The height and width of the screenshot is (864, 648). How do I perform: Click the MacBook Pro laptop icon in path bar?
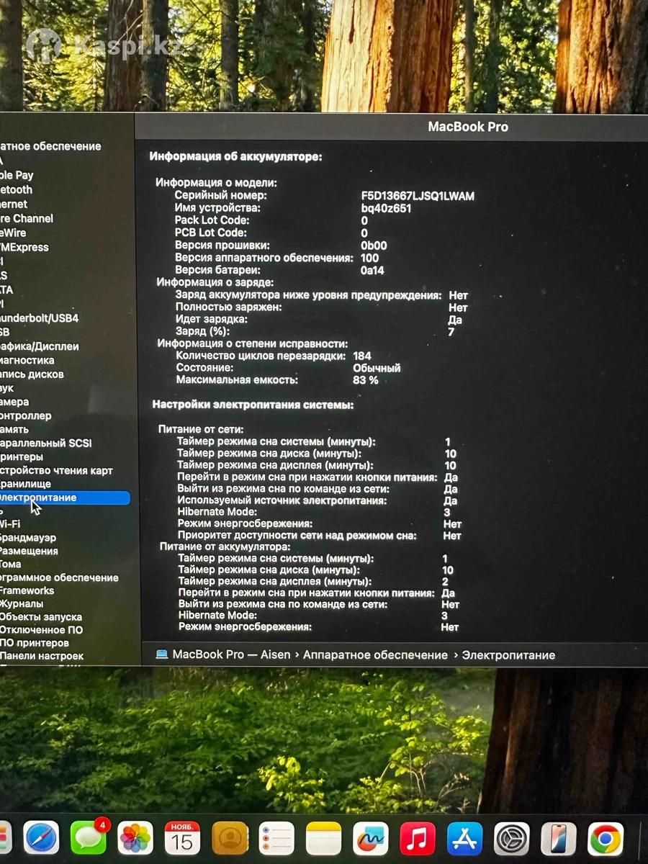[162, 654]
